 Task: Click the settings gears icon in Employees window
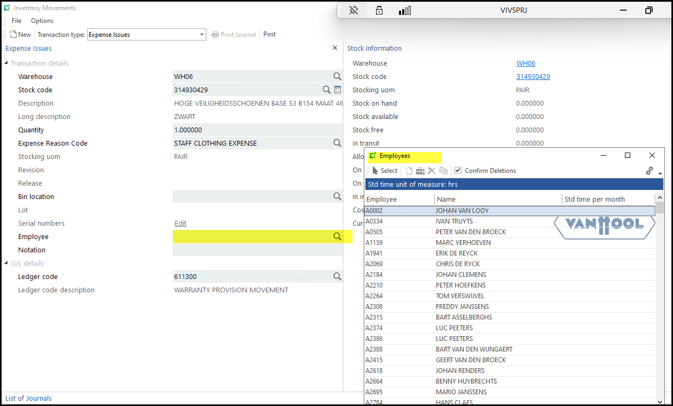[x=649, y=171]
